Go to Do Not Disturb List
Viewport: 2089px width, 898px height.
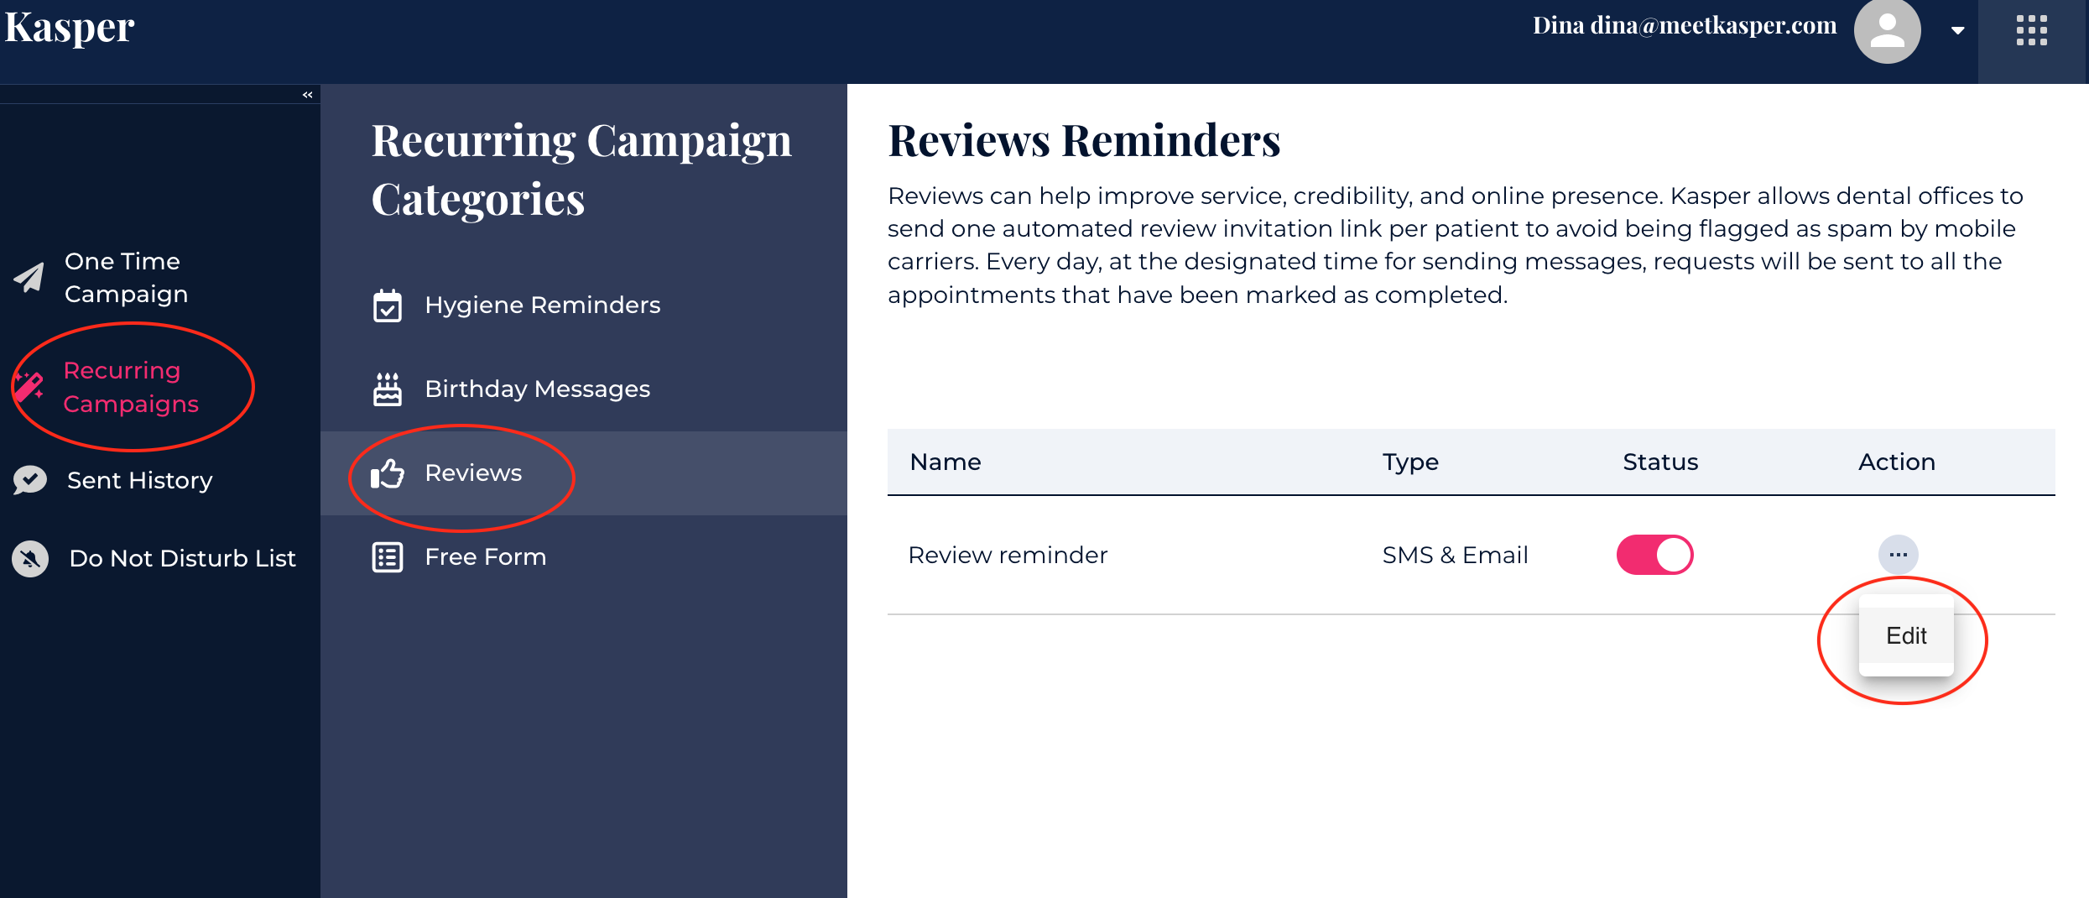(182, 558)
